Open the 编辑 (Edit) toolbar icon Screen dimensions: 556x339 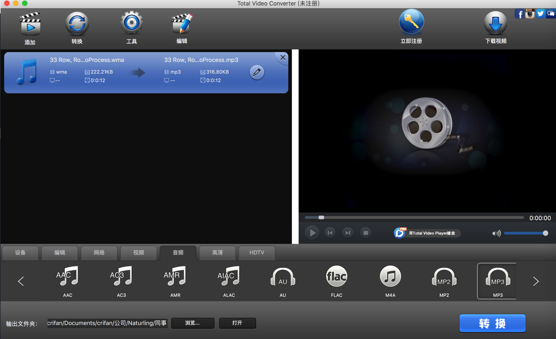(182, 24)
